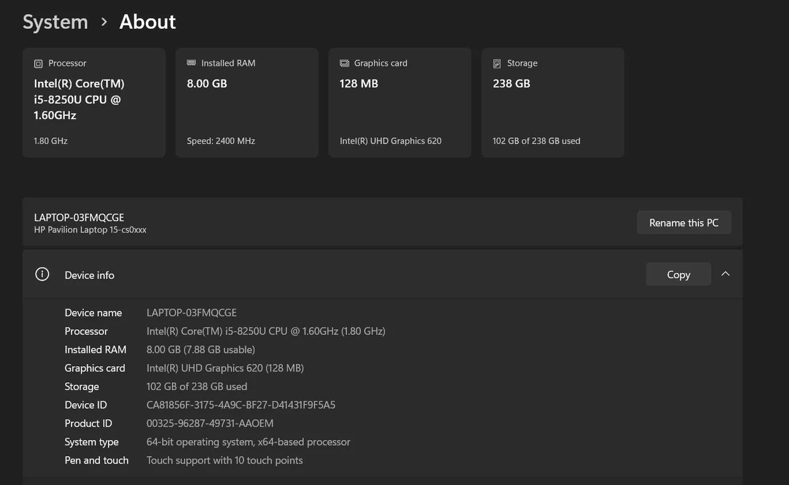Click the Processor chip icon
The image size is (789, 485).
(x=38, y=63)
